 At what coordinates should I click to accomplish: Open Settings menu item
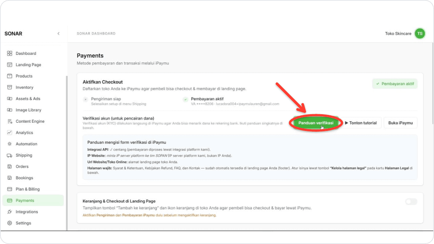pyautogui.click(x=33, y=223)
